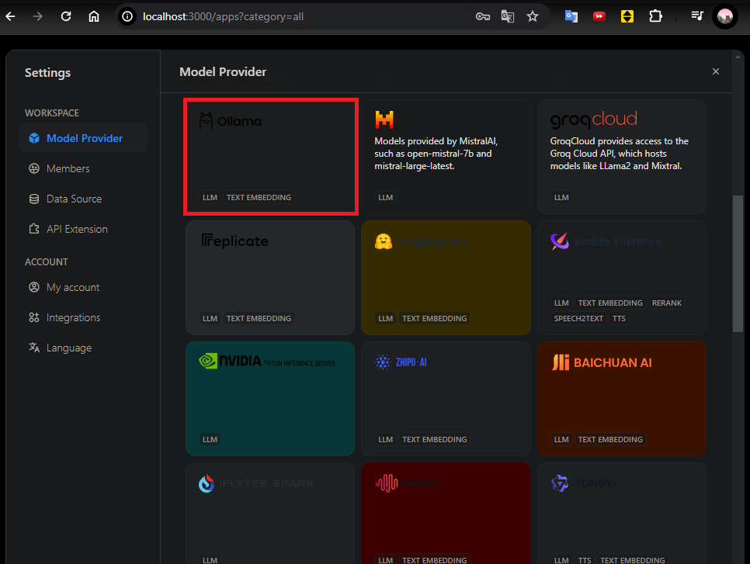Click the TEXT EMBEDDING tag on Ollama card
The width and height of the screenshot is (750, 564).
[259, 197]
